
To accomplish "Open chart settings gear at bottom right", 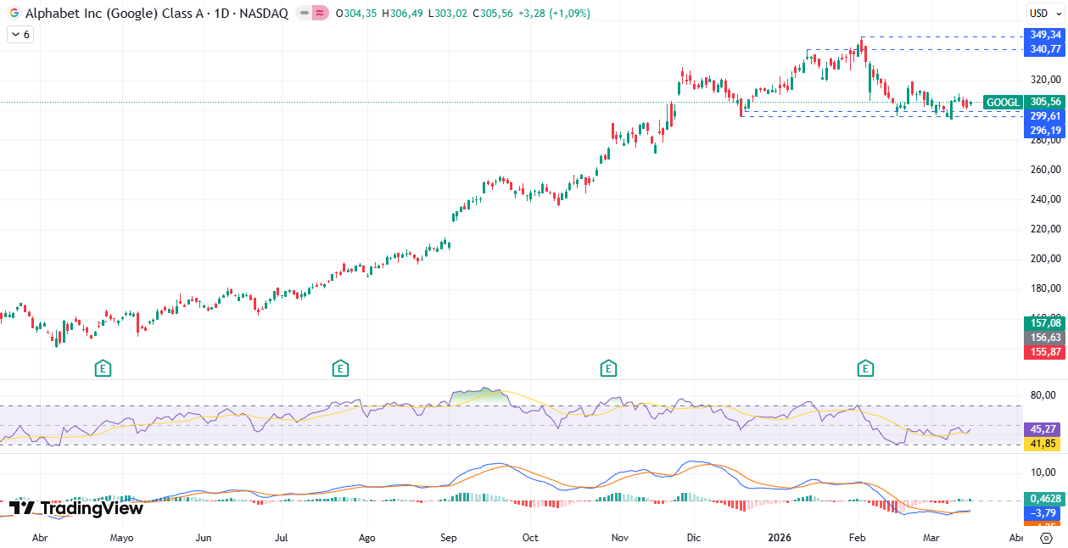I will click(x=1046, y=538).
